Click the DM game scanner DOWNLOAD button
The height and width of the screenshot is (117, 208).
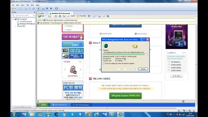tap(125, 96)
